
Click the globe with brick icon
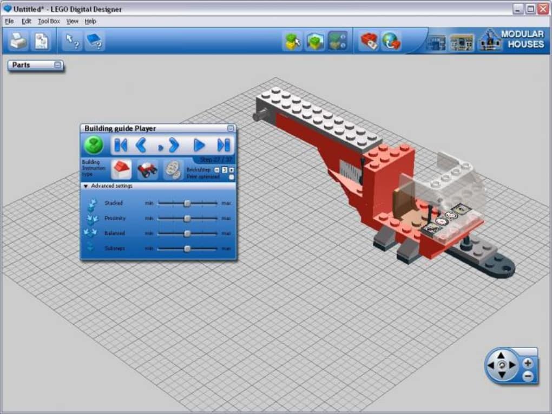(391, 42)
